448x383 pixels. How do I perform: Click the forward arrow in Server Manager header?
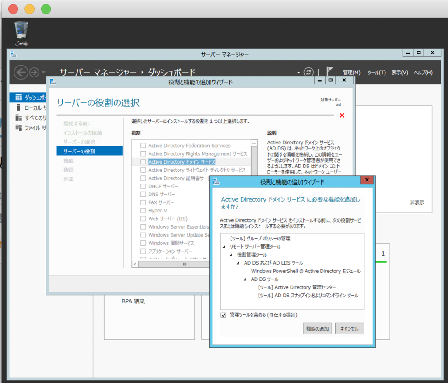[x=34, y=72]
